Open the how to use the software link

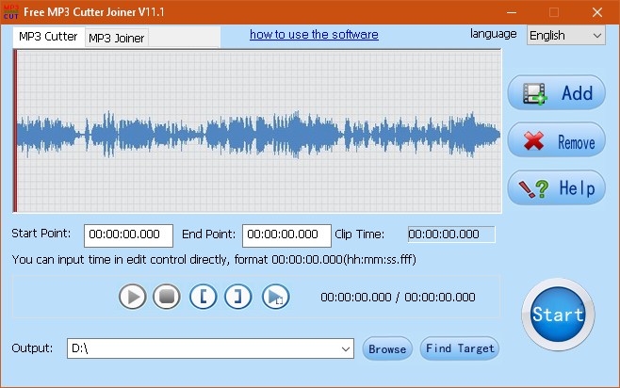point(314,34)
